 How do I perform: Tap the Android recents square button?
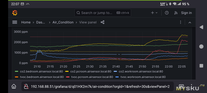[x=201, y=66]
